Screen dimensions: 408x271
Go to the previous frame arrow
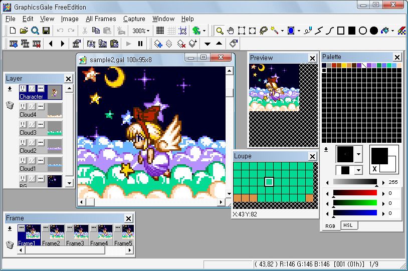(x=51, y=44)
